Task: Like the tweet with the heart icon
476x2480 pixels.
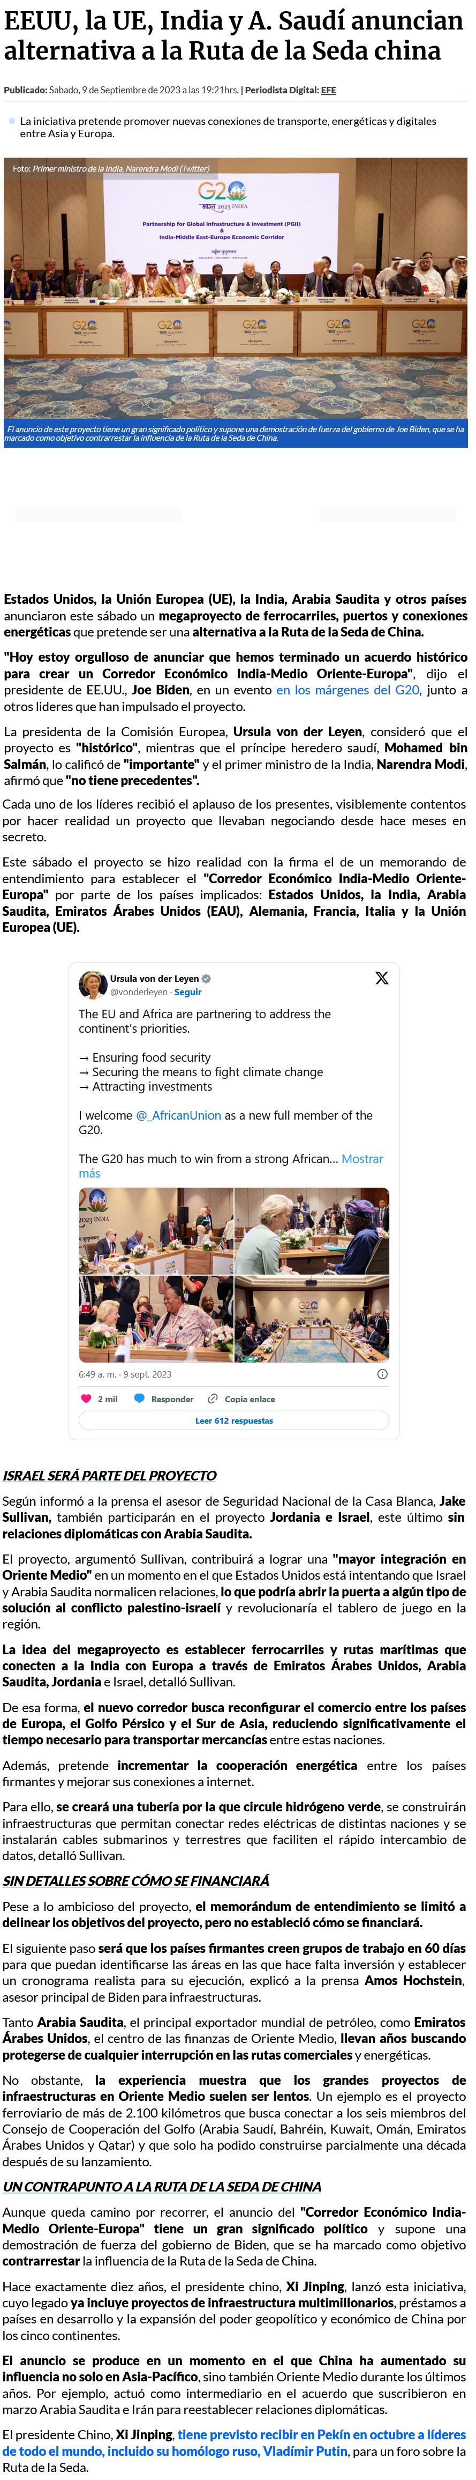Action: (87, 1399)
